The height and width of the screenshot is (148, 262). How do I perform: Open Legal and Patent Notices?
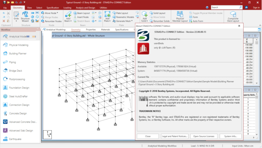pos(175,136)
